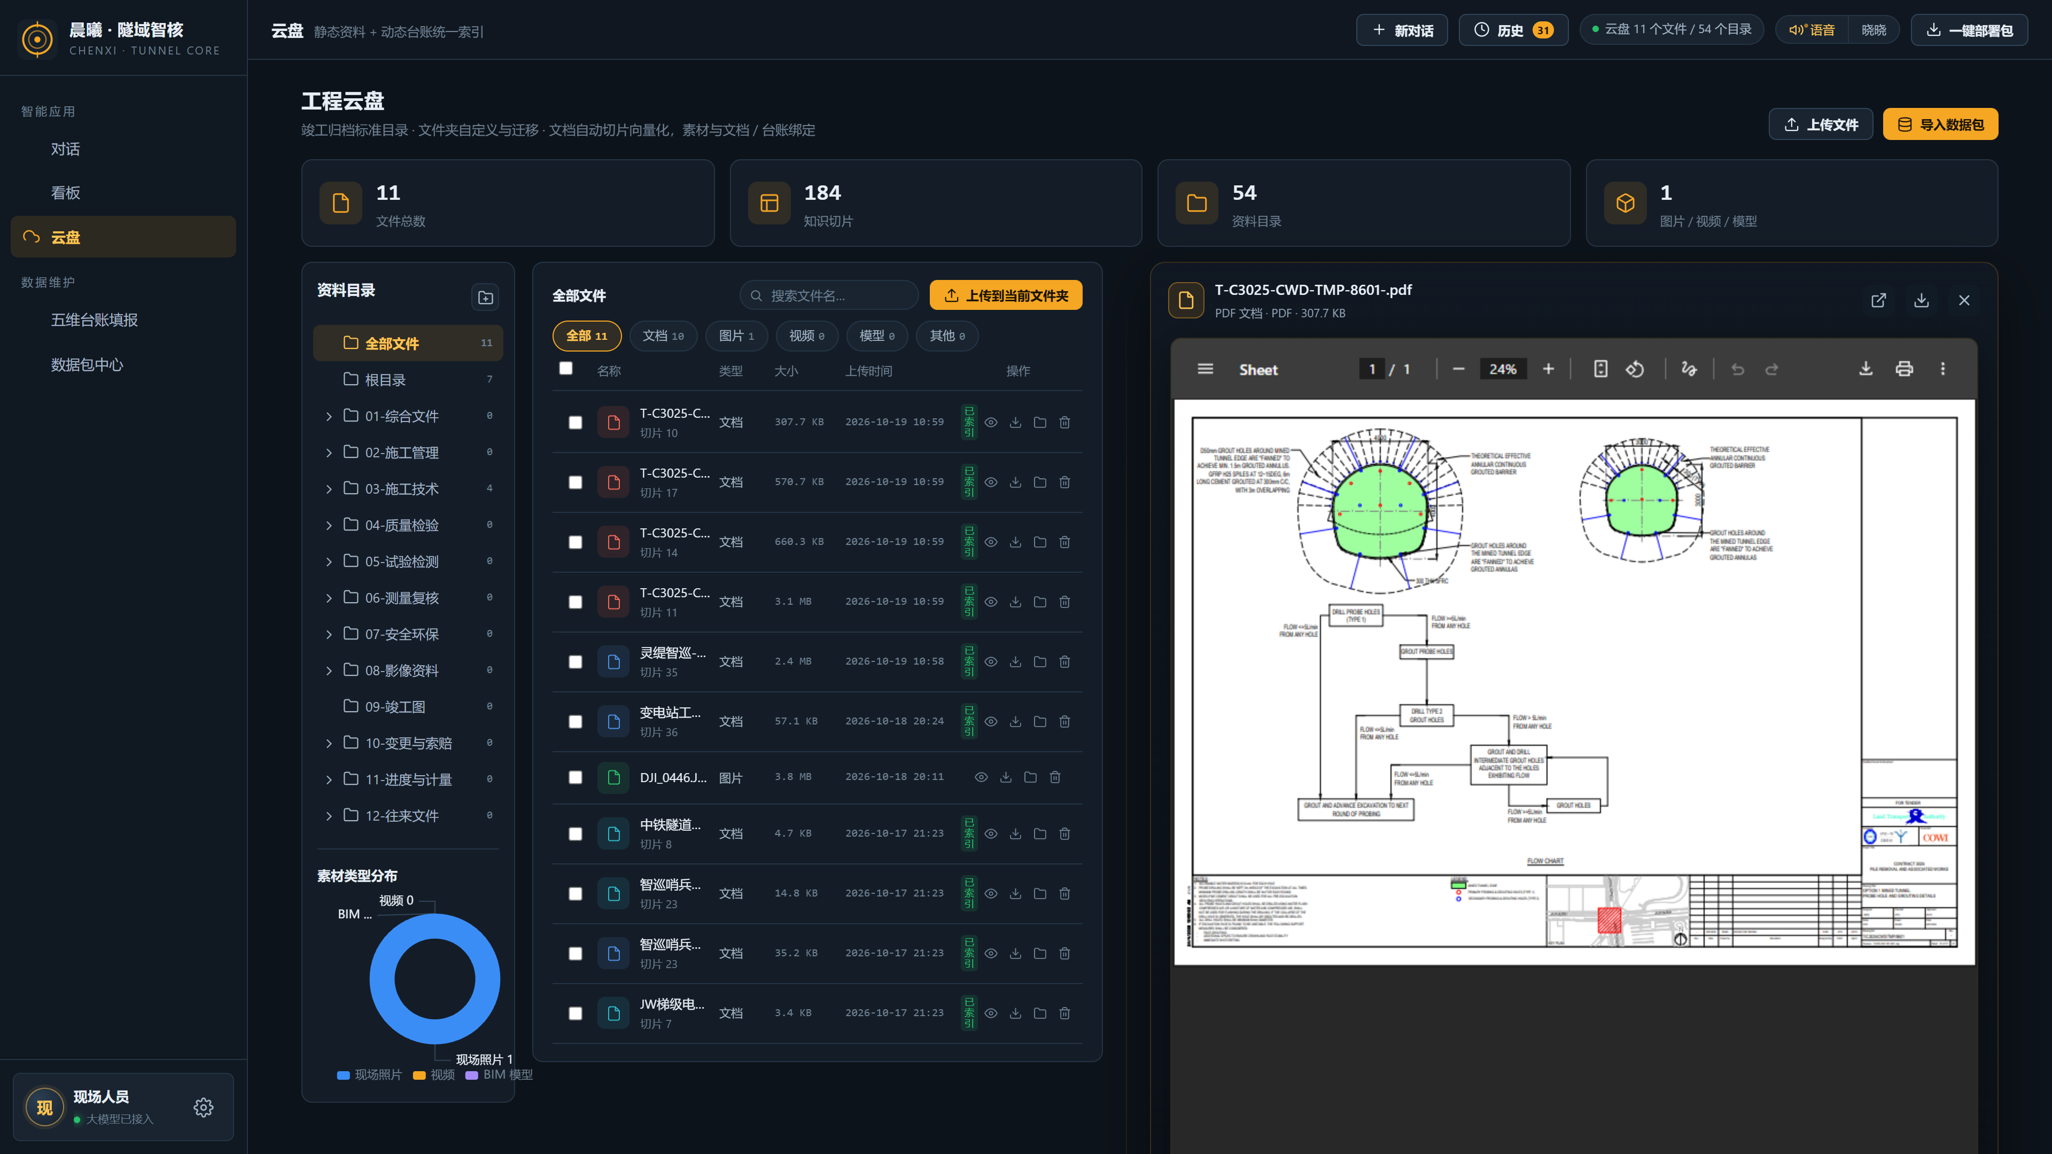Download the DJI_0446 image file
The image size is (2052, 1154).
click(1006, 777)
